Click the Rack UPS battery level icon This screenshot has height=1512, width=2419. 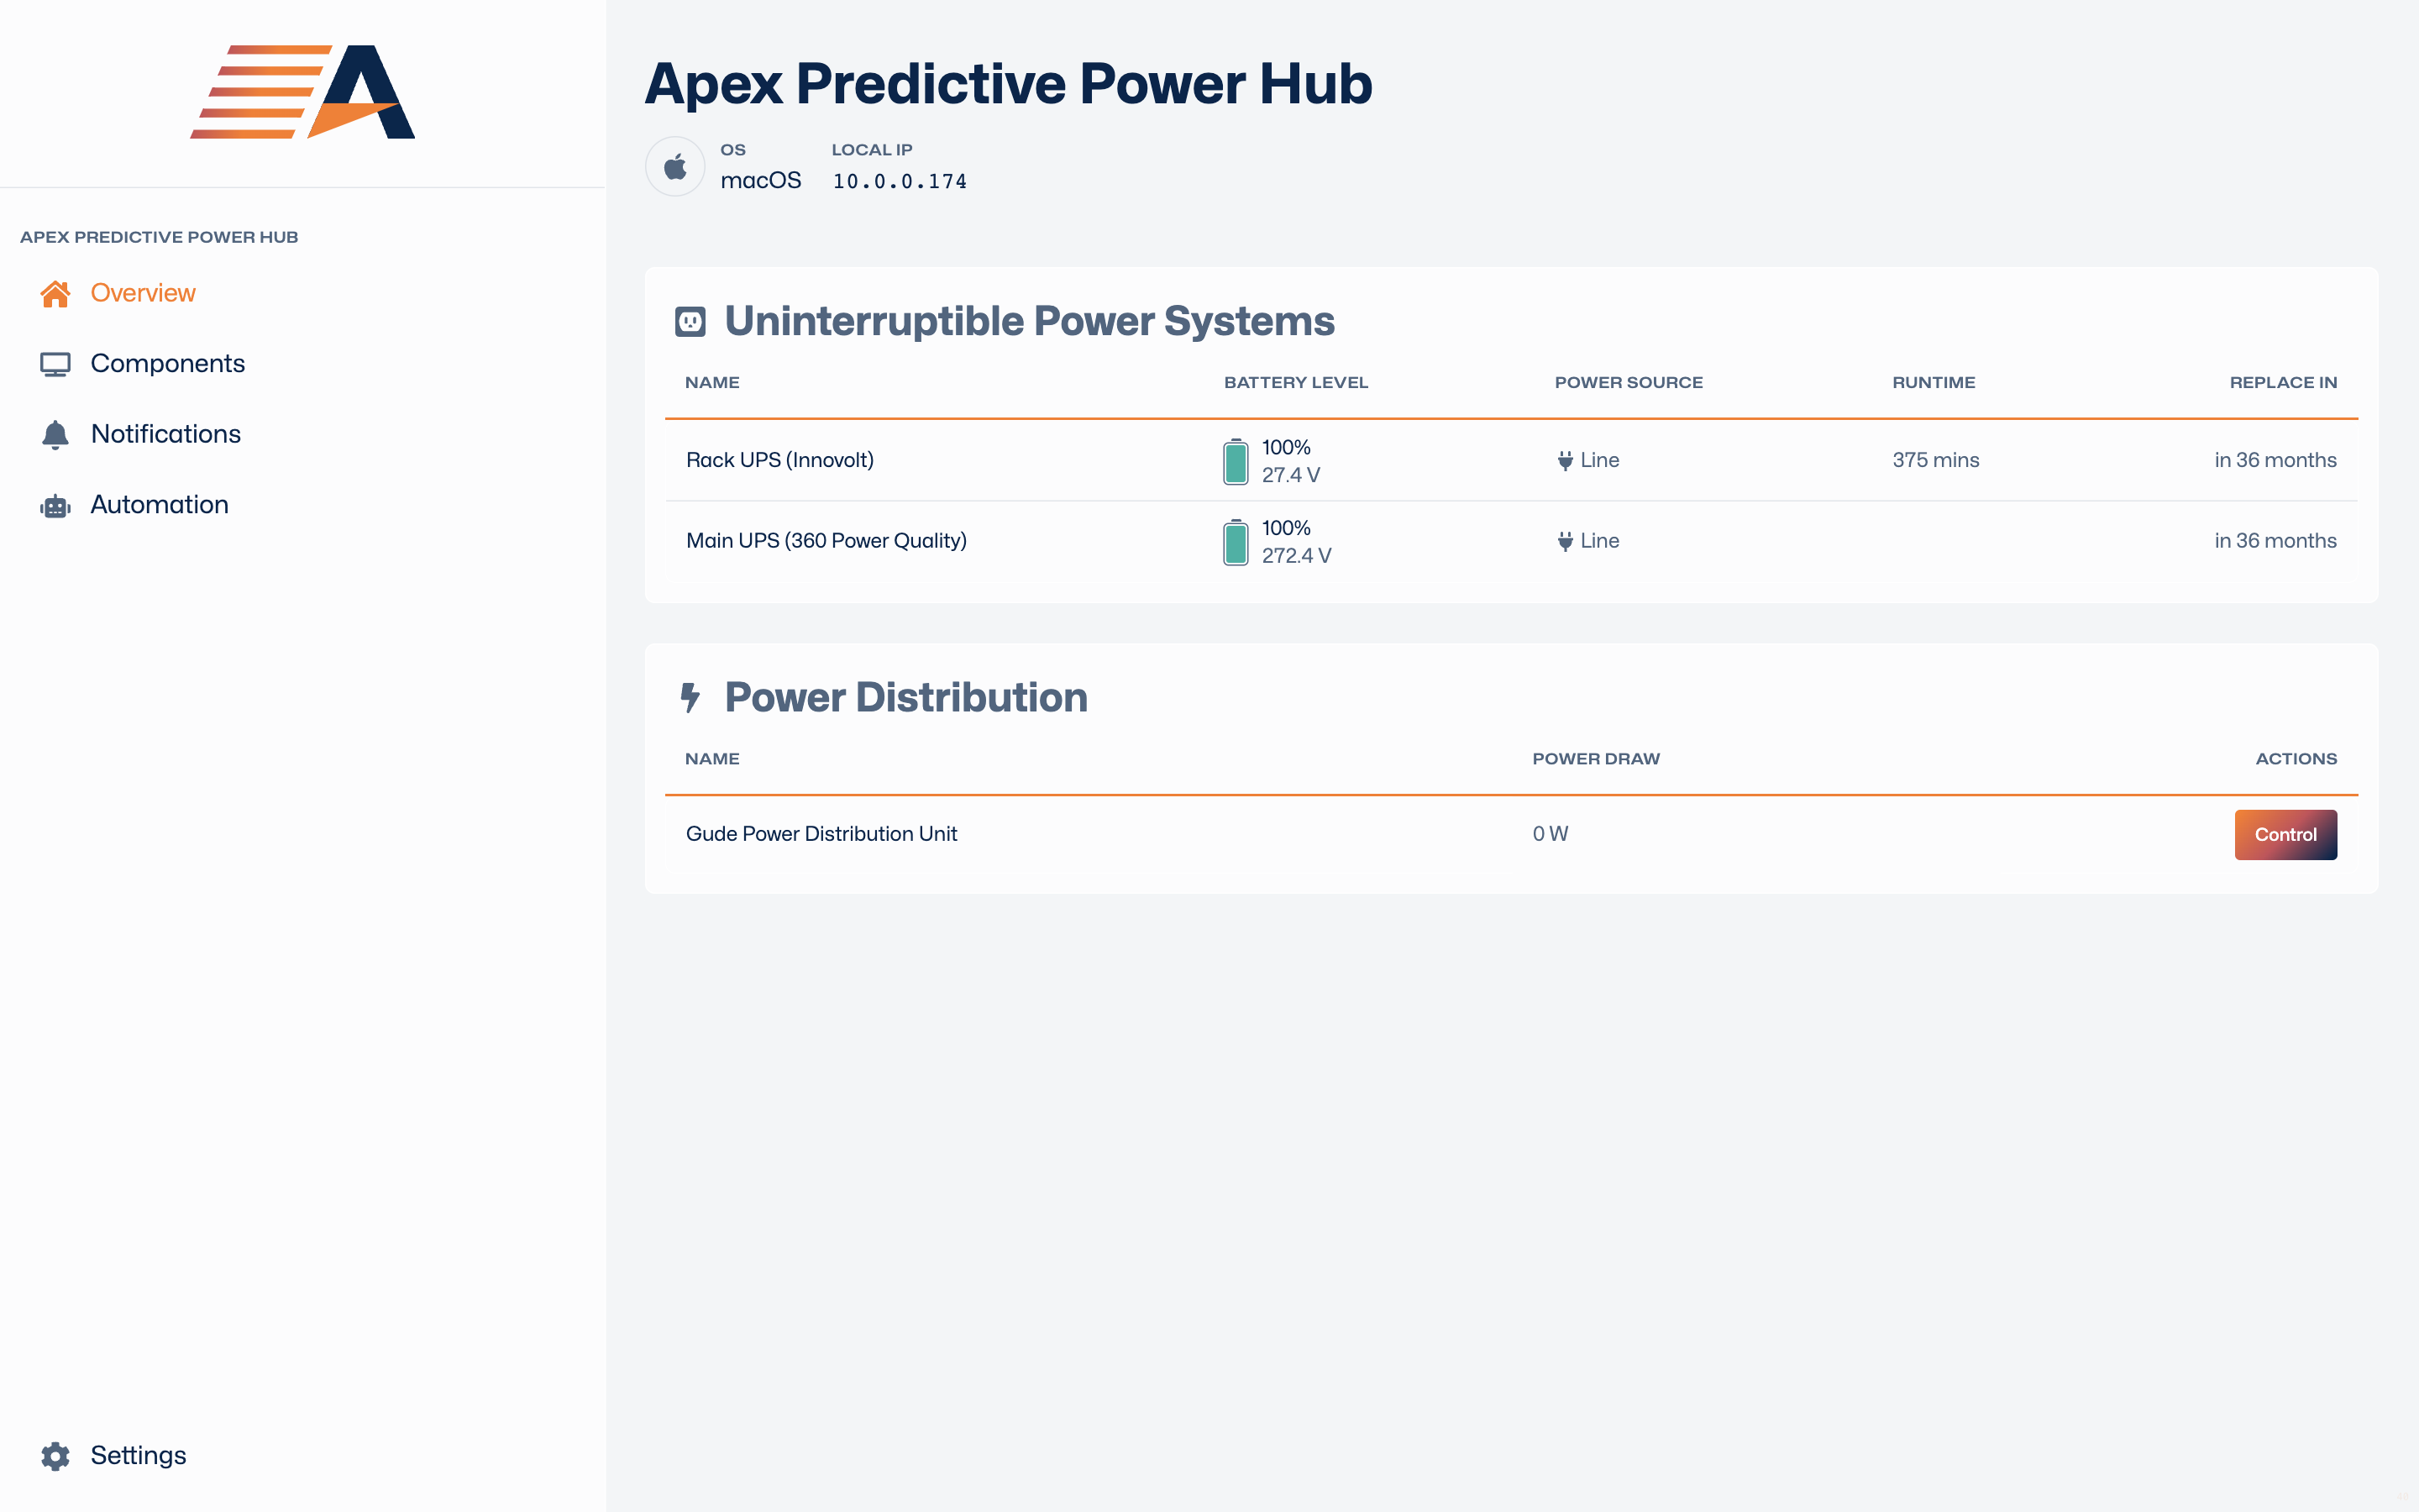[x=1236, y=461]
